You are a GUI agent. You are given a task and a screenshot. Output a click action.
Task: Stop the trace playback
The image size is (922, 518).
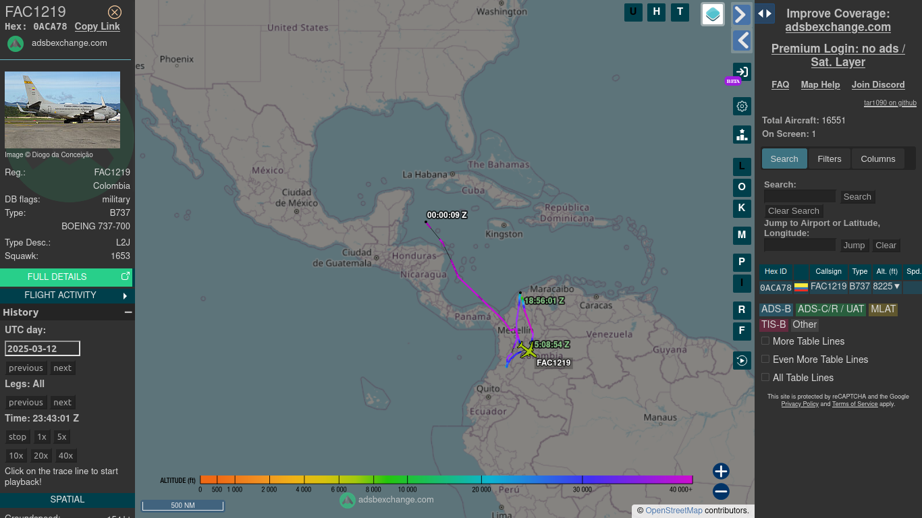pos(18,437)
